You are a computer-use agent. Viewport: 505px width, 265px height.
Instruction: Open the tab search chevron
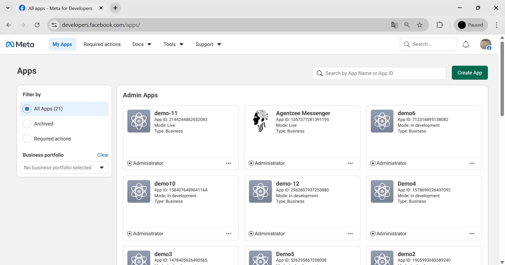tap(8, 8)
